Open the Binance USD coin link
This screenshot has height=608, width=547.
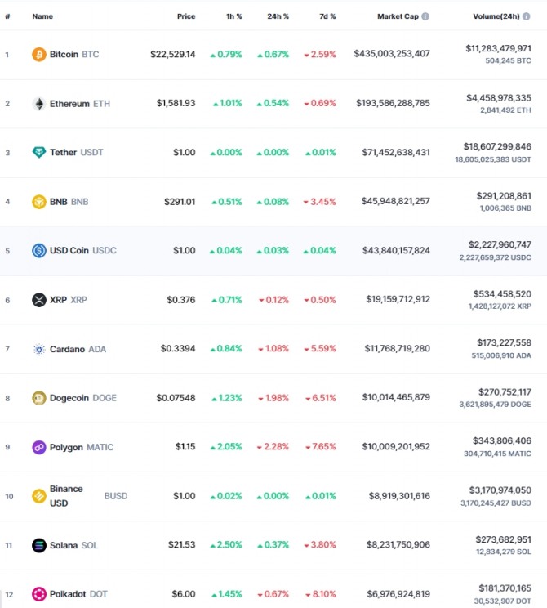66,495
